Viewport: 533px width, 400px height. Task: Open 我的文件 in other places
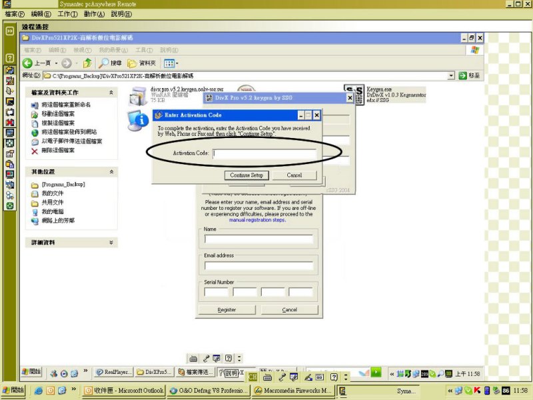point(53,193)
